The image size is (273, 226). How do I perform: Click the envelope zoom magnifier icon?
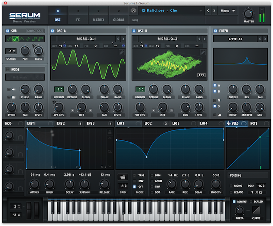pyautogui.click(x=110, y=152)
